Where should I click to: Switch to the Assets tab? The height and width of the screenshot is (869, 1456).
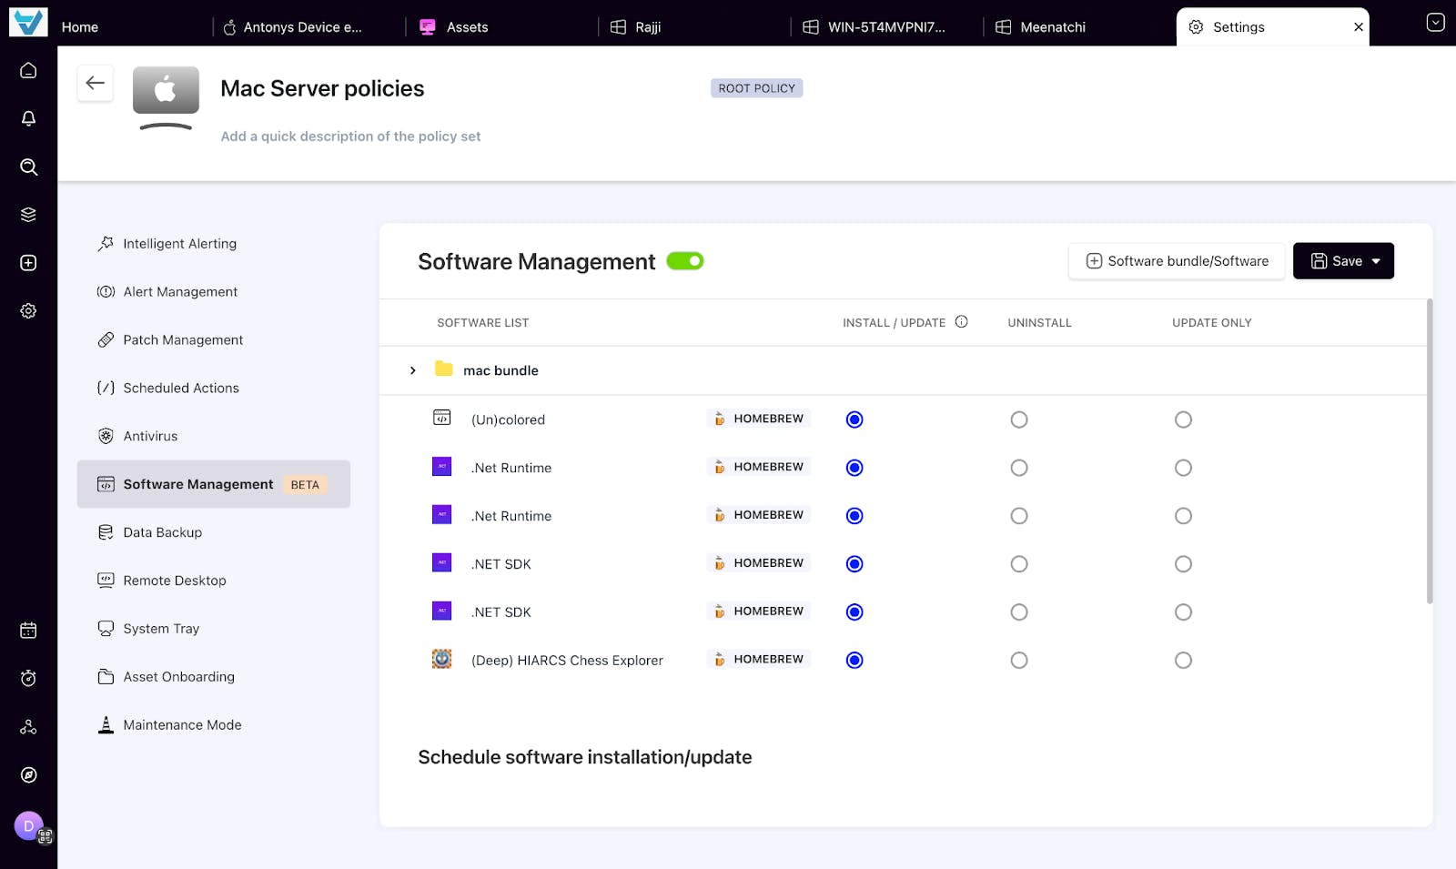(453, 27)
